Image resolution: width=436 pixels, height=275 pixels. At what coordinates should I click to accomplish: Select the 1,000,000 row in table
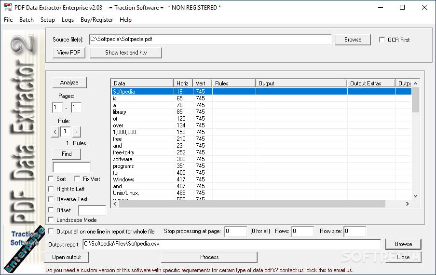click(x=261, y=132)
